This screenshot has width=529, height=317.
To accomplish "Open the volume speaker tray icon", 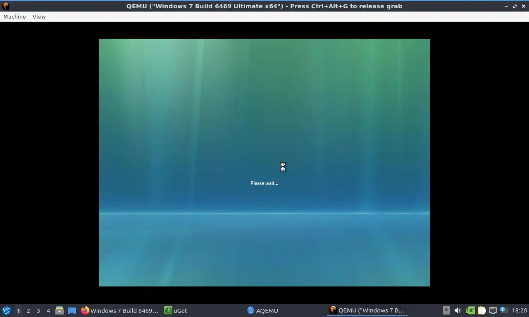I will click(458, 310).
